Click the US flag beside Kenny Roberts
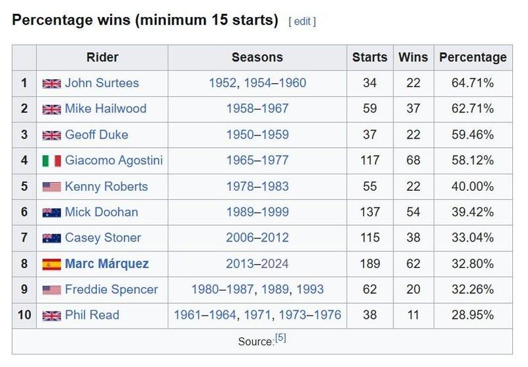This screenshot has height=367, width=528. tap(51, 186)
